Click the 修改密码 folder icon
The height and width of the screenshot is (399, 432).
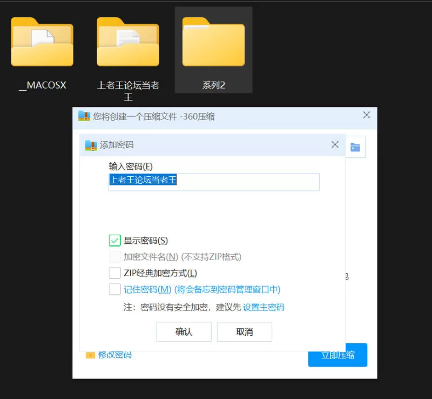(x=90, y=355)
